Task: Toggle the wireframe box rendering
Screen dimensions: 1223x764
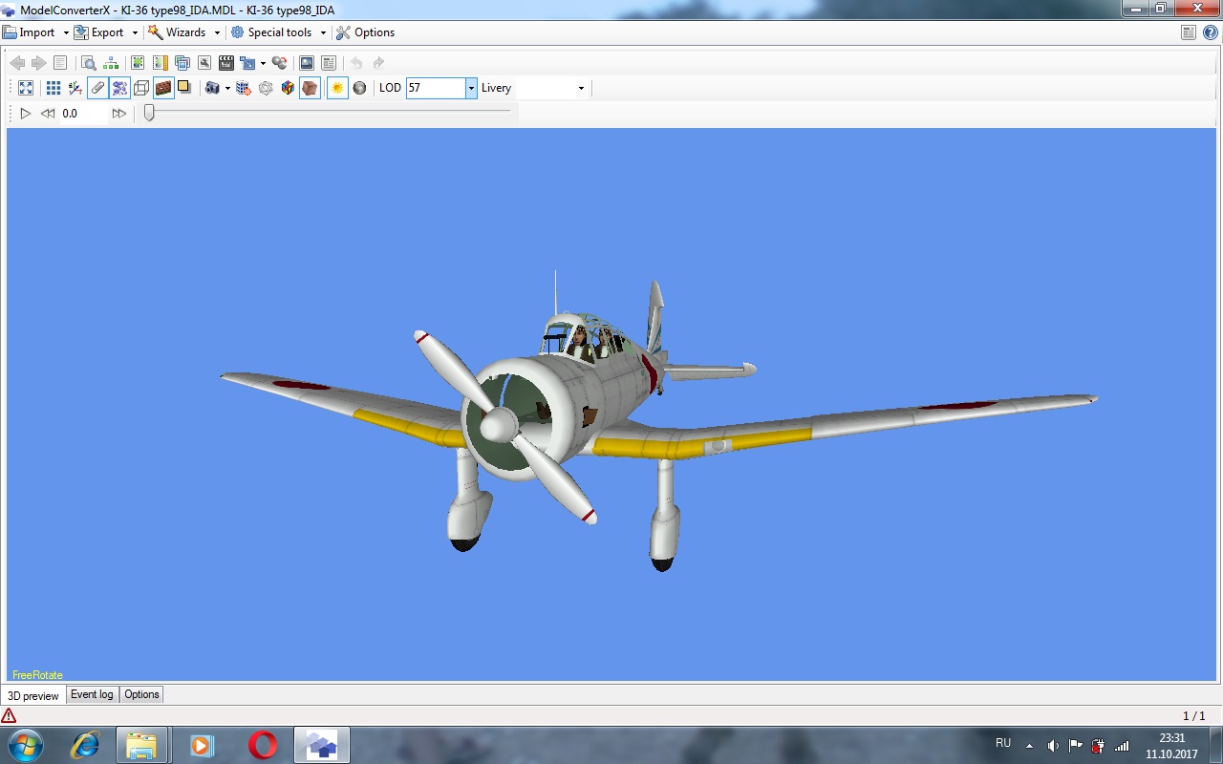Action: point(141,88)
